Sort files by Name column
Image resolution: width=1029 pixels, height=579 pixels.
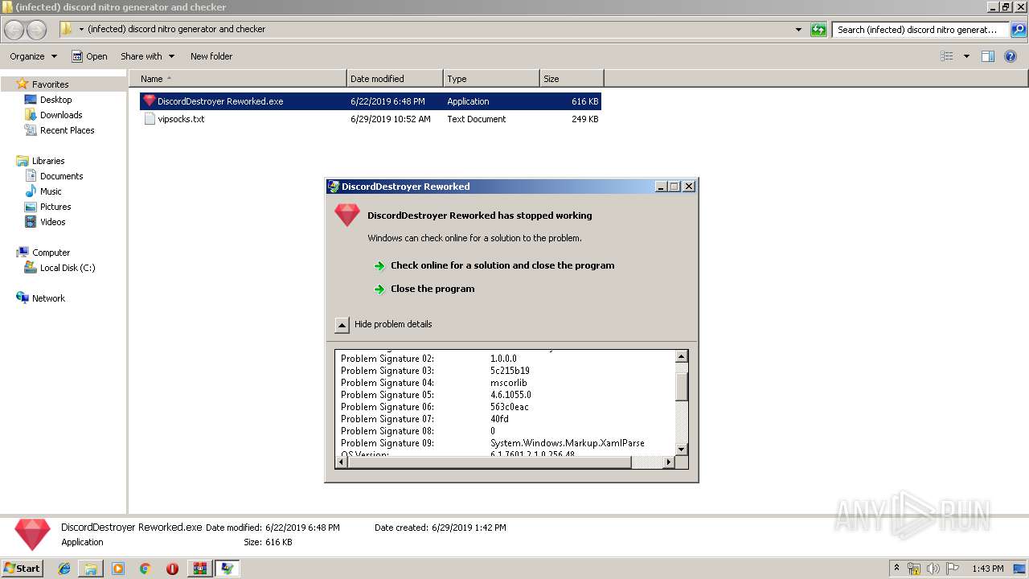point(238,79)
